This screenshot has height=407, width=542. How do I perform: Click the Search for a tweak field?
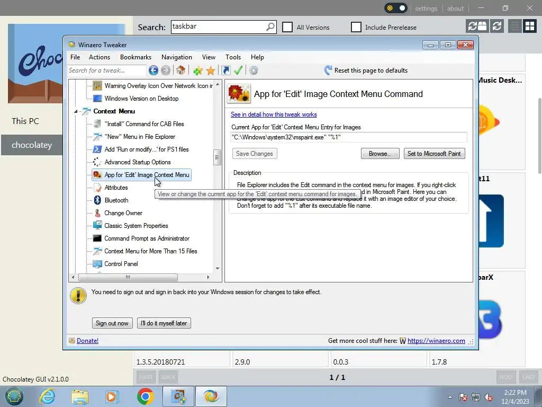pyautogui.click(x=106, y=70)
